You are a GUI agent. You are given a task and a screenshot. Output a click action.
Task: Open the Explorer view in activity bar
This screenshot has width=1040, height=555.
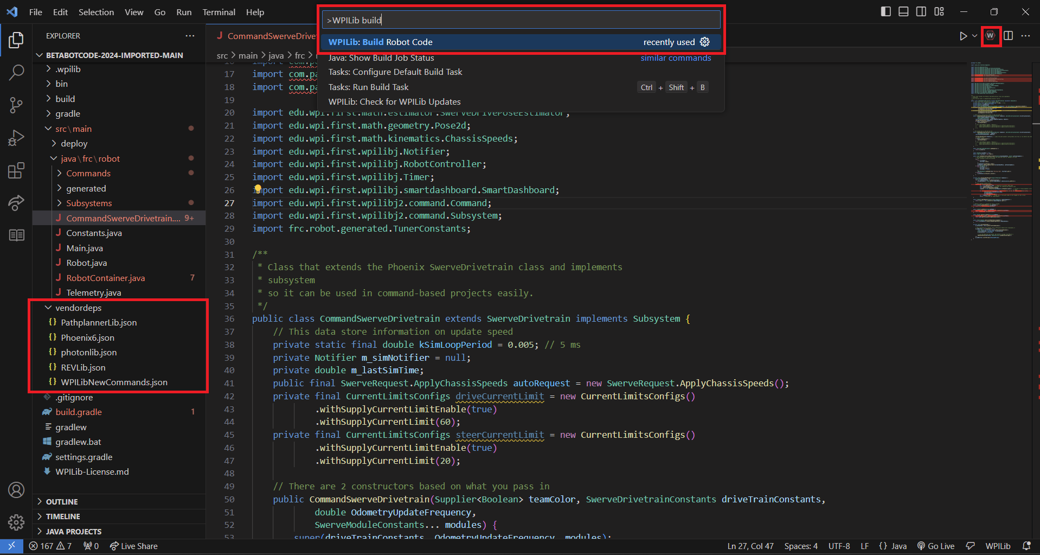point(16,40)
